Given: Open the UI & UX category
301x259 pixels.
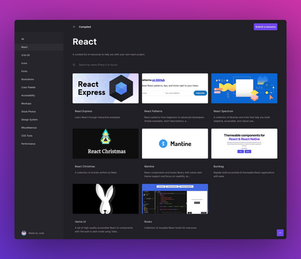Looking at the screenshot, I should [x=39, y=55].
